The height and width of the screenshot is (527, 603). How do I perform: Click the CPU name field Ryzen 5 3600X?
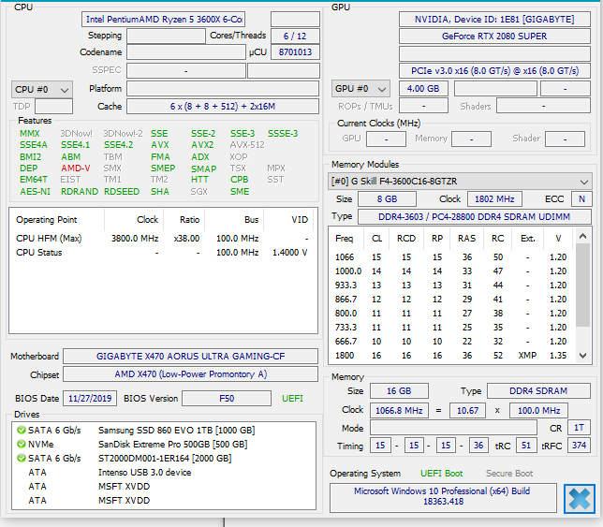point(164,20)
